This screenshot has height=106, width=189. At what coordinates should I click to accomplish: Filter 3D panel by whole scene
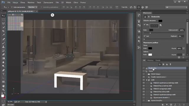(160, 64)
